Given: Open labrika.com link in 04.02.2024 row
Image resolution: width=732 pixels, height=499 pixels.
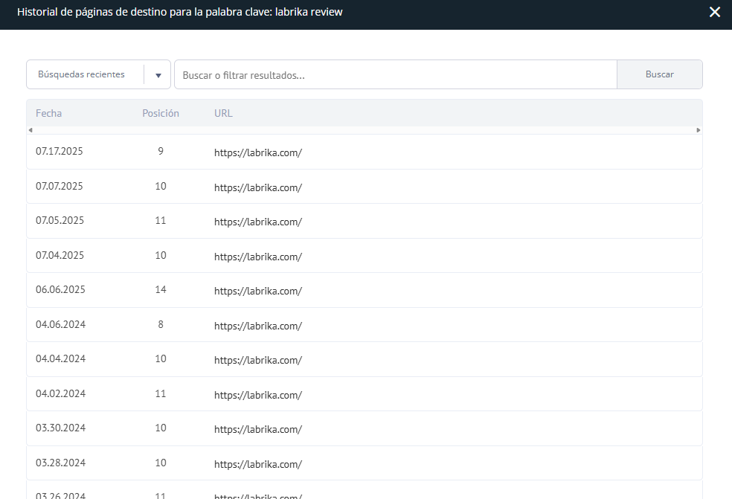Looking at the screenshot, I should 258,395.
